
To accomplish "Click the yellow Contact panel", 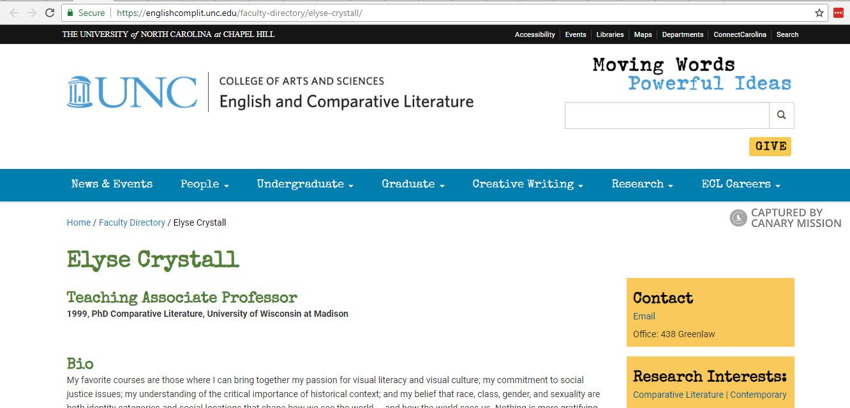I will coord(710,312).
